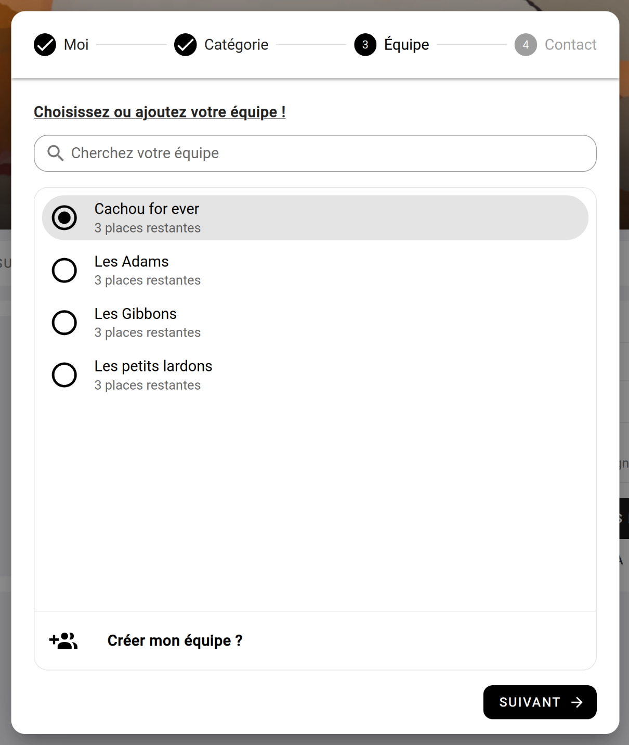
Task: Open the Équipe step label
Action: 407,45
